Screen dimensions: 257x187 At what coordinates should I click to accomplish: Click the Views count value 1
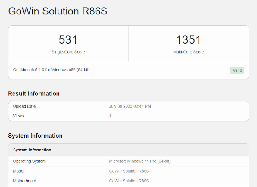110,116
